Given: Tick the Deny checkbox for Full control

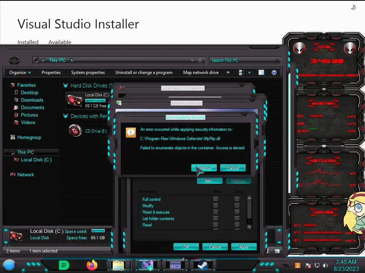Looking at the screenshot, I should pyautogui.click(x=237, y=199).
